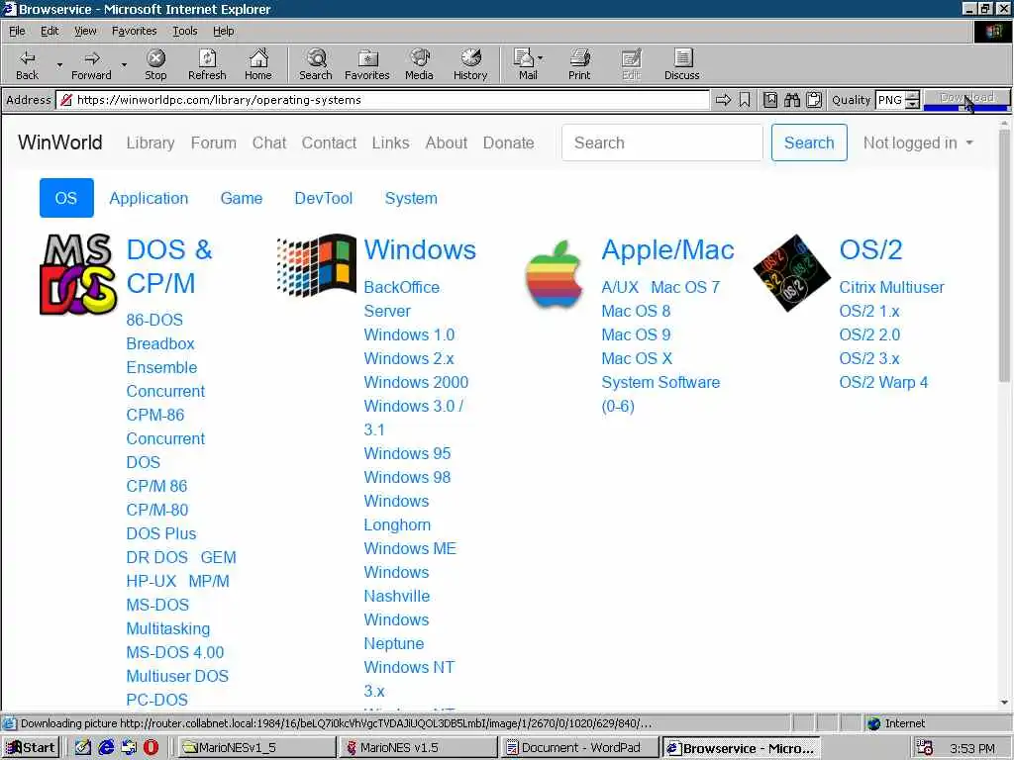
Task: Open the Favorites menu
Action: click(134, 31)
